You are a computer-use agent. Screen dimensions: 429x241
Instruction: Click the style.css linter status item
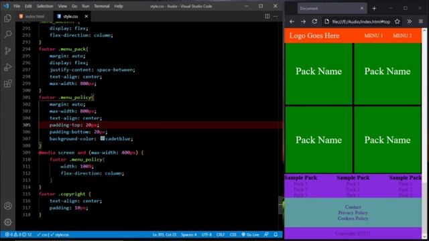pyautogui.click(x=53, y=234)
